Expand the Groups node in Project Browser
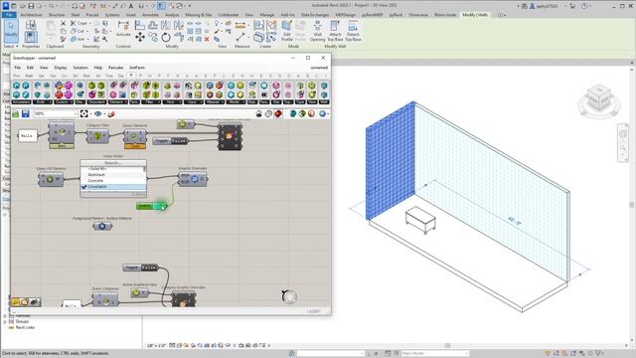 click(x=5, y=321)
